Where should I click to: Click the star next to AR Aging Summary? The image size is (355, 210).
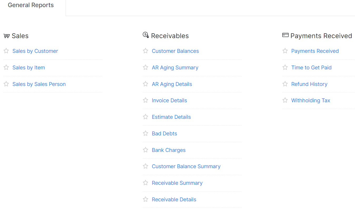point(145,67)
